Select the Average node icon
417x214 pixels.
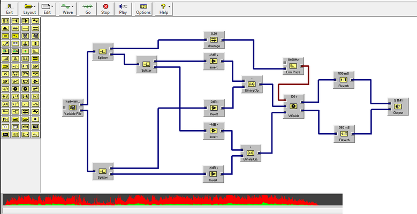click(x=214, y=40)
